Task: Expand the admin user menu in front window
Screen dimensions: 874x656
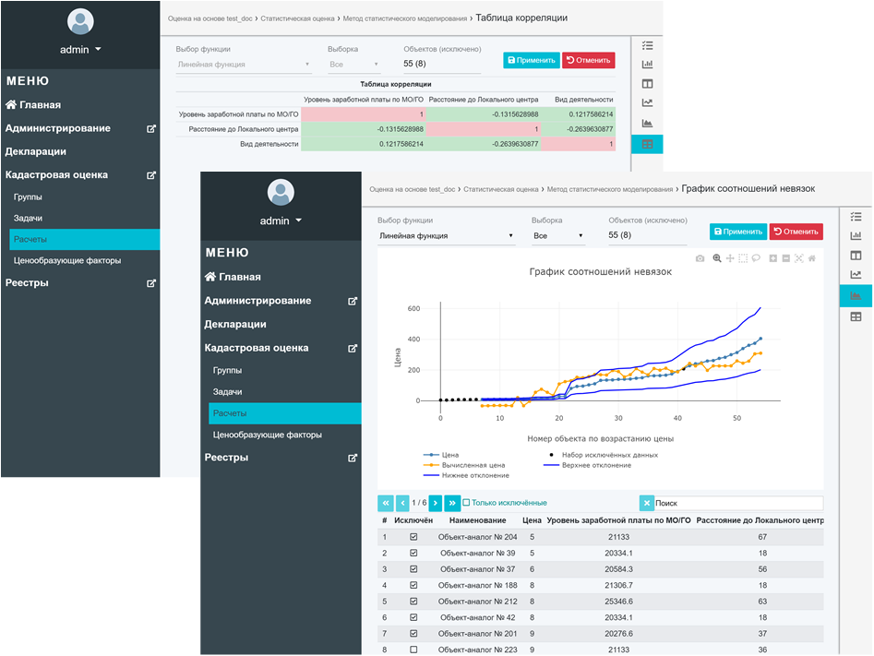Action: tap(281, 221)
